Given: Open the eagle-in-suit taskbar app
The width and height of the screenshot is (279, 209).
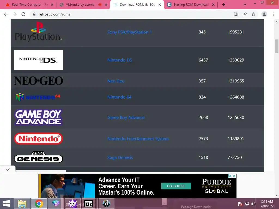Looking at the screenshot, I should pyautogui.click(x=107, y=204).
